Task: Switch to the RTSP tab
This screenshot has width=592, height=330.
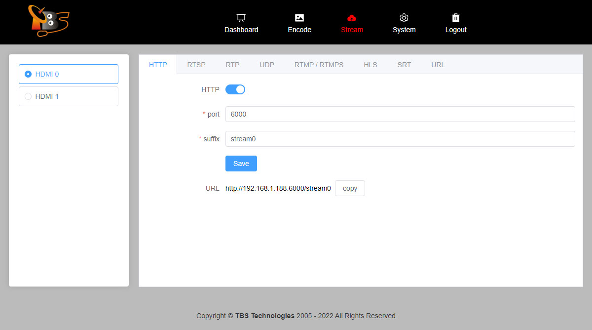Action: tap(196, 65)
